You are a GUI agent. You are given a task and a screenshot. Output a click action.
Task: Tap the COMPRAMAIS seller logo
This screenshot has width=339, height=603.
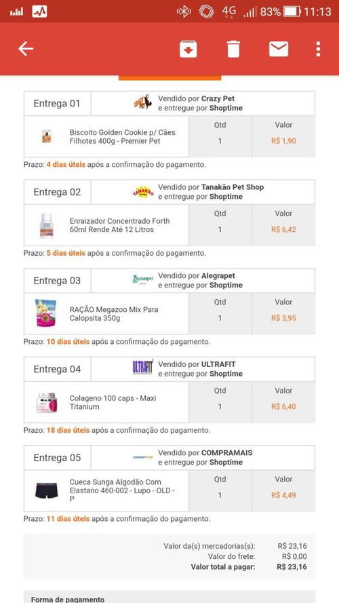142,457
